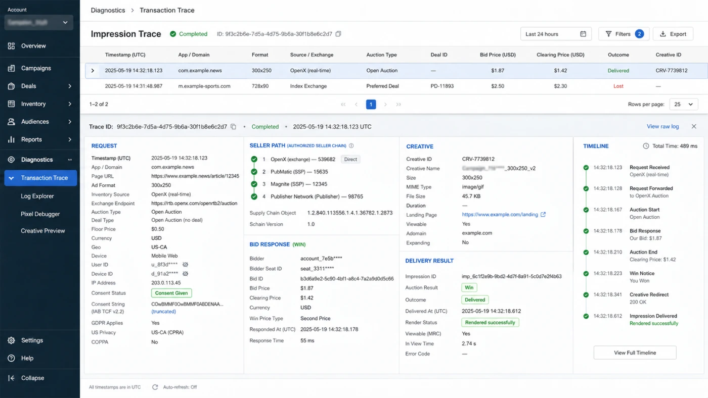This screenshot has height=398, width=708.
Task: Close the trace detail panel
Action: [694, 126]
